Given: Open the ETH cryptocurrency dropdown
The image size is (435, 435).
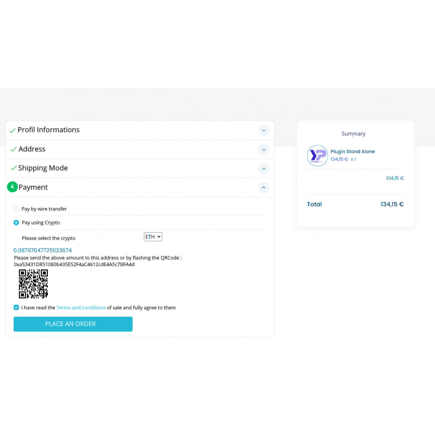Looking at the screenshot, I should [153, 237].
